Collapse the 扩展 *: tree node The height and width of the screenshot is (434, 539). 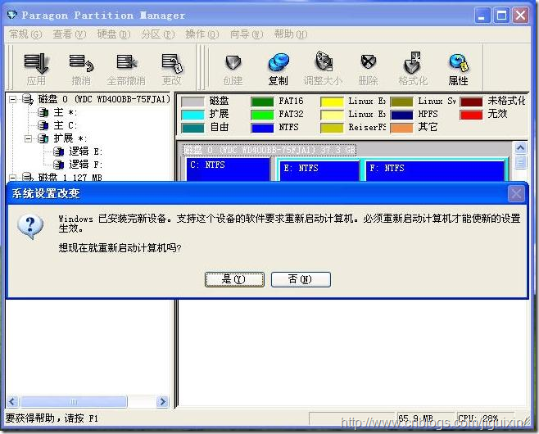(28, 139)
